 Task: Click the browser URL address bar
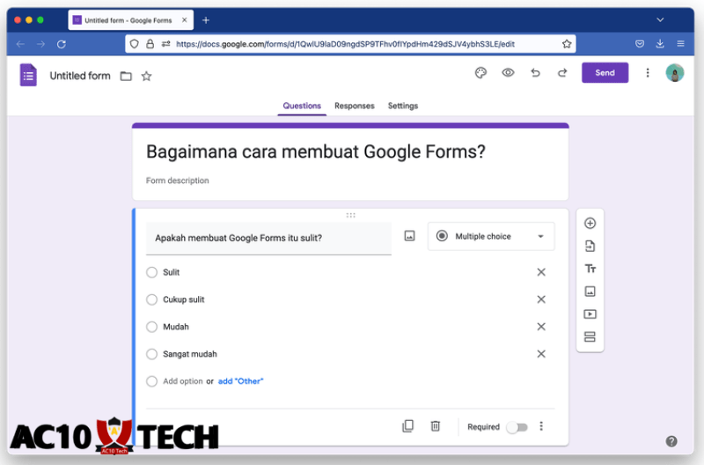point(350,44)
